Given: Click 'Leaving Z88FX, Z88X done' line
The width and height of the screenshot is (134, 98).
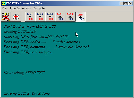Looking at the screenshot, I should pyautogui.click(x=27, y=93).
